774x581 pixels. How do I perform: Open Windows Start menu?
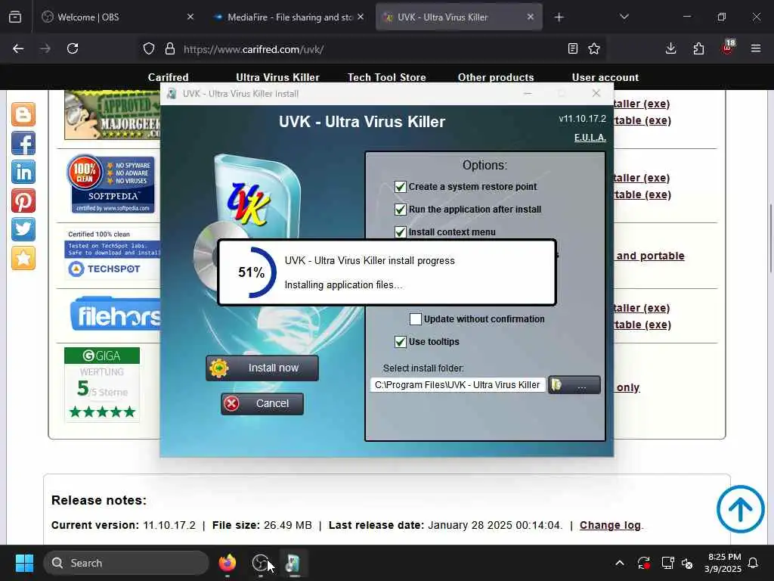tap(24, 563)
